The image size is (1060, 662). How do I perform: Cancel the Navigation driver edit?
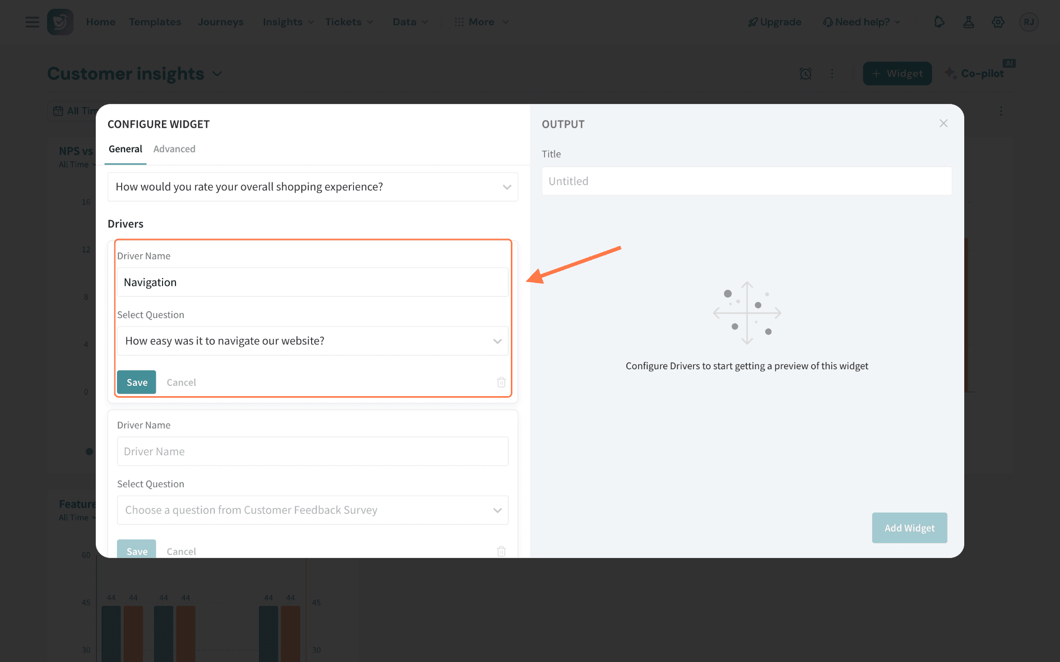(x=181, y=382)
